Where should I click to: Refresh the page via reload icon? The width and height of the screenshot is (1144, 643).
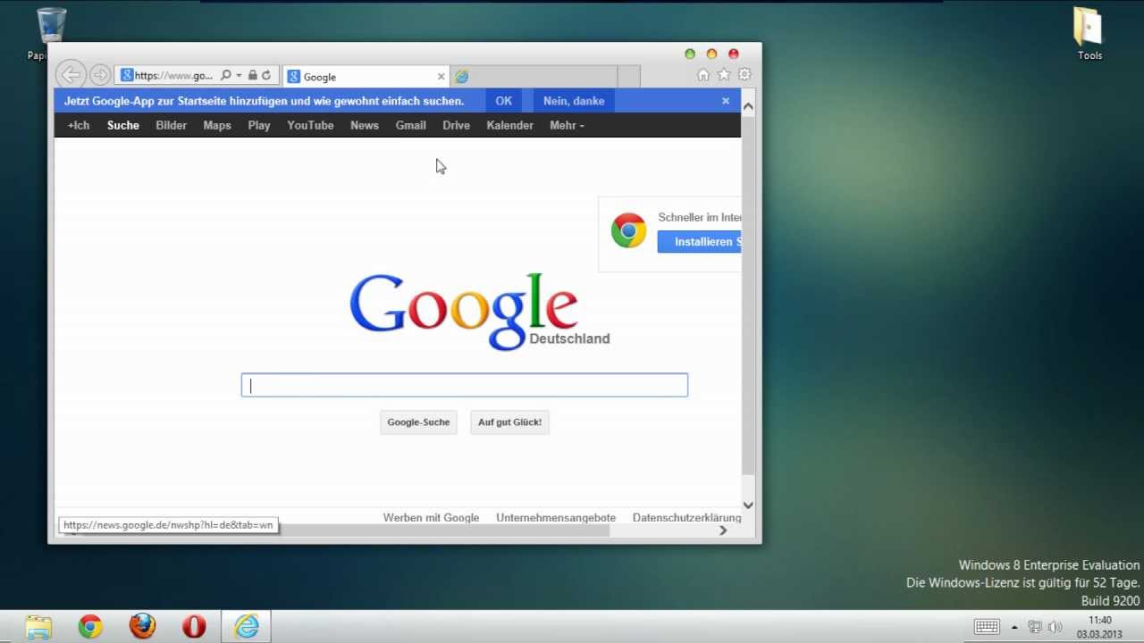coord(266,76)
